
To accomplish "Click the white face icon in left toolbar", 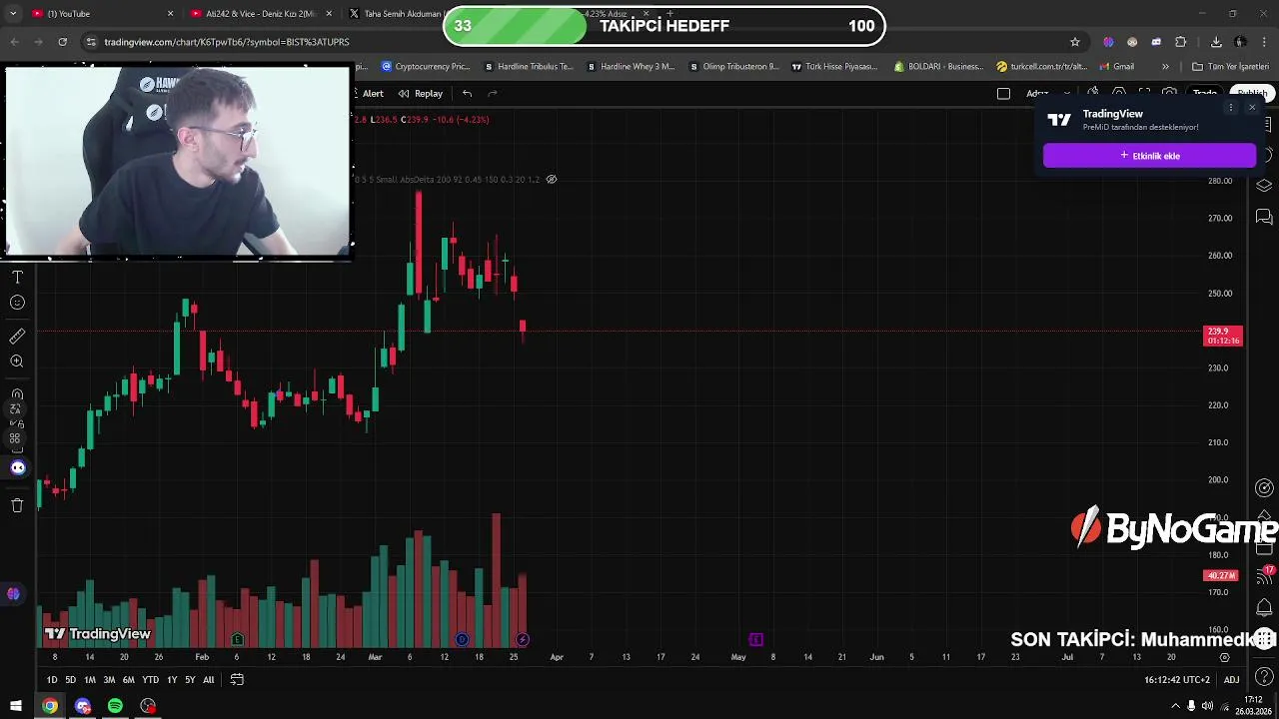I will click(x=18, y=467).
